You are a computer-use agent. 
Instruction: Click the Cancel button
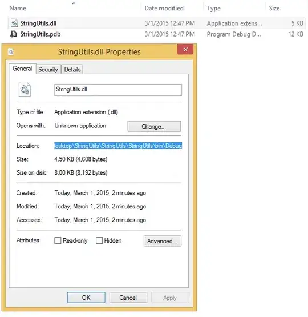coord(128,298)
